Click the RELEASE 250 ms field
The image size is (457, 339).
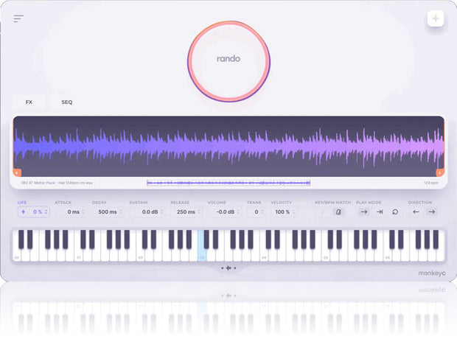[186, 212]
